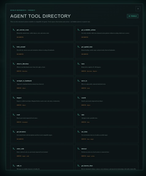Select the enter_code tool name

pos(20,149)
